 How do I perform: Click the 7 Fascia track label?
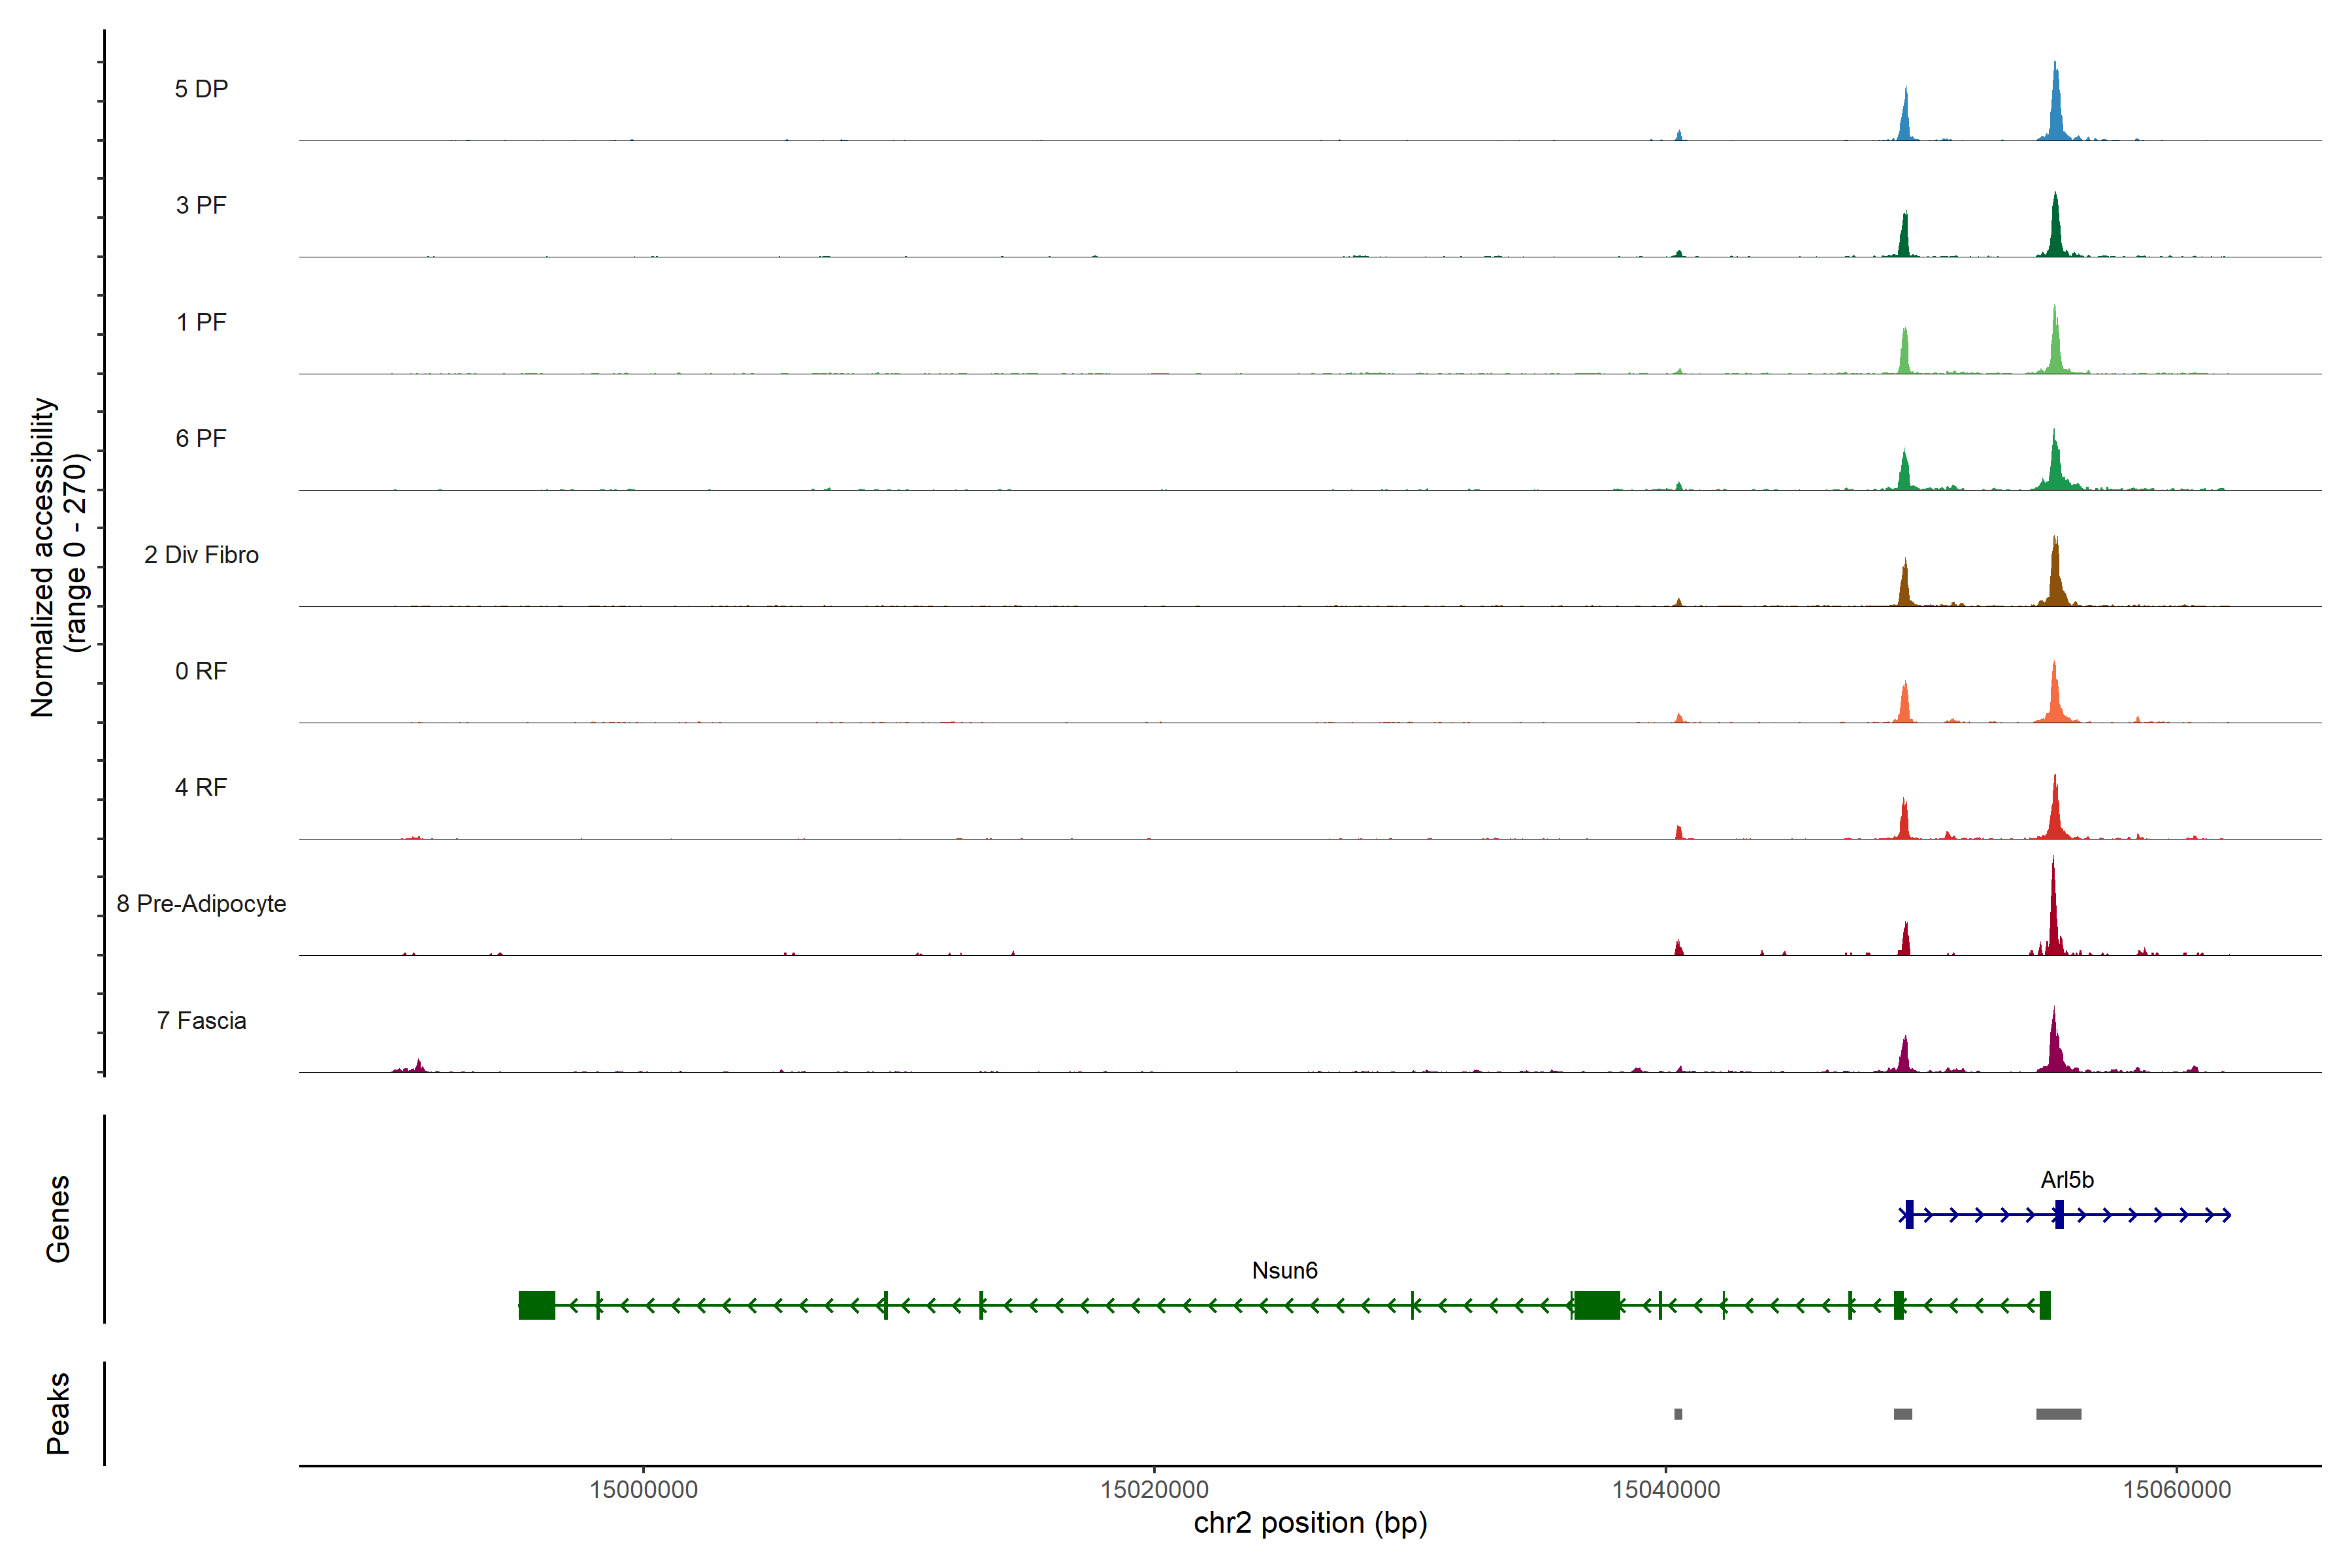[x=201, y=1021]
